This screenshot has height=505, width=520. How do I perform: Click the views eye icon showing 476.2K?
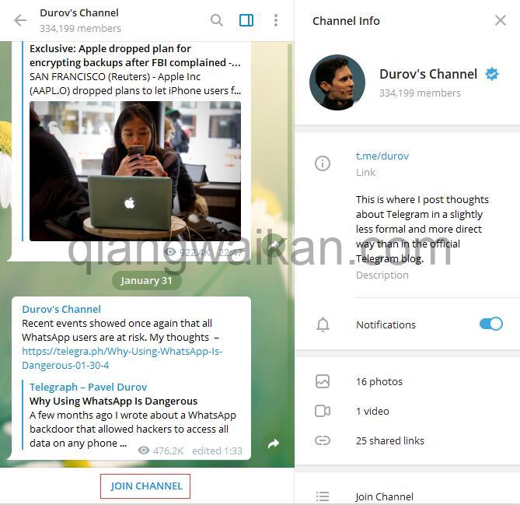pyautogui.click(x=143, y=451)
